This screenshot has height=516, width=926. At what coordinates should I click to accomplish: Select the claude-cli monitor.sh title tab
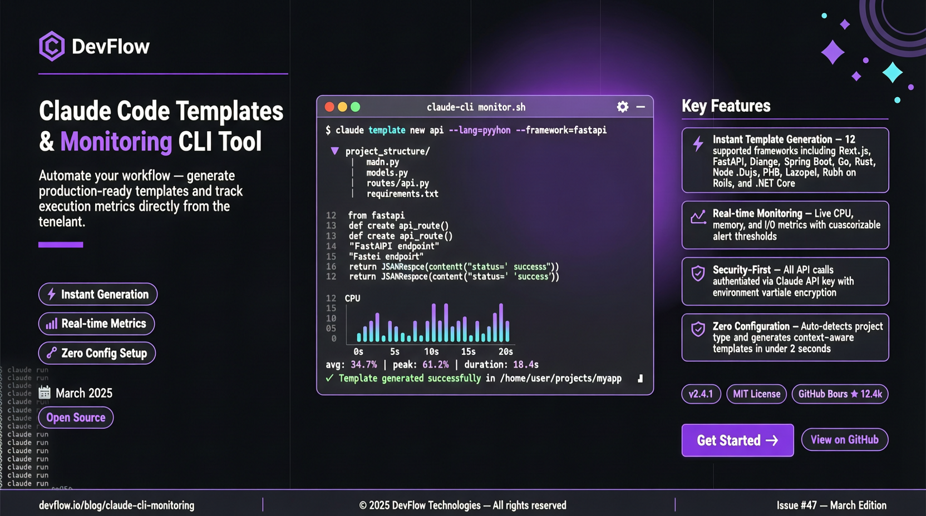(x=476, y=107)
